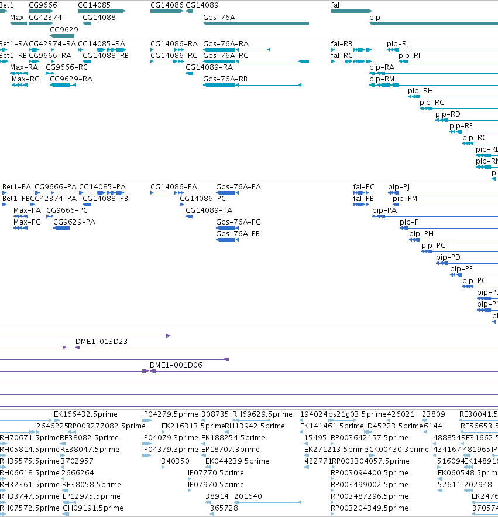Image resolution: width=498 pixels, height=517 pixels.
Task: Select the CK00430.3prime EST label
Action: click(399, 450)
